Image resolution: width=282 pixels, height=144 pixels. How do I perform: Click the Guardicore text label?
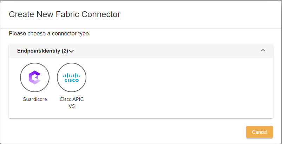[x=35, y=99]
